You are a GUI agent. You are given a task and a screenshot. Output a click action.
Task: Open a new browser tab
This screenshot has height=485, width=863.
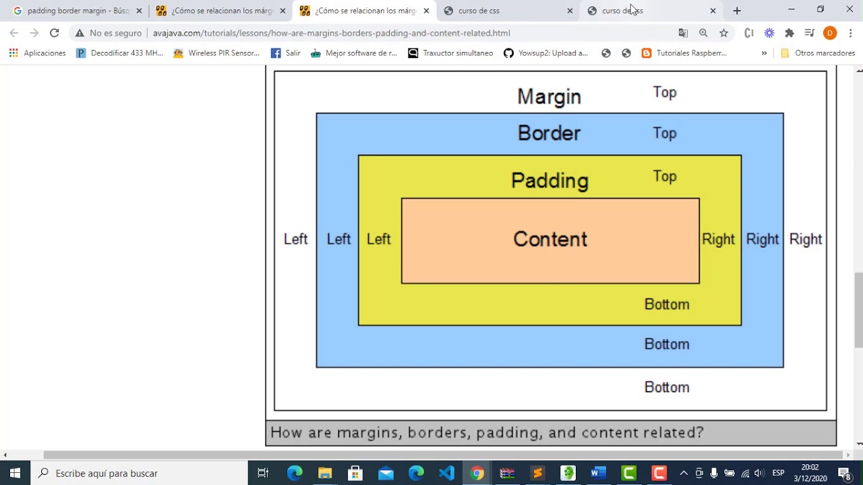(737, 11)
